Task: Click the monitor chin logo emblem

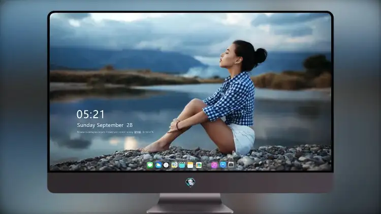Action: pos(190,183)
